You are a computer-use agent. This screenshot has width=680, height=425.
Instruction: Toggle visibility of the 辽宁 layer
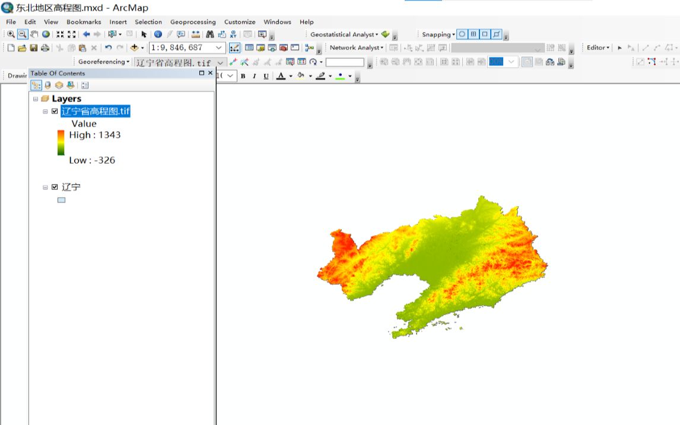click(x=56, y=186)
